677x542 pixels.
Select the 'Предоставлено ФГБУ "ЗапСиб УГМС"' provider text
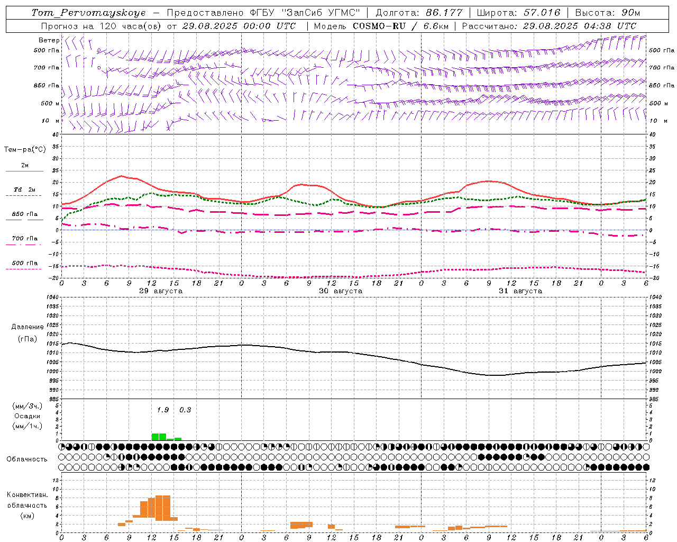click(x=263, y=13)
